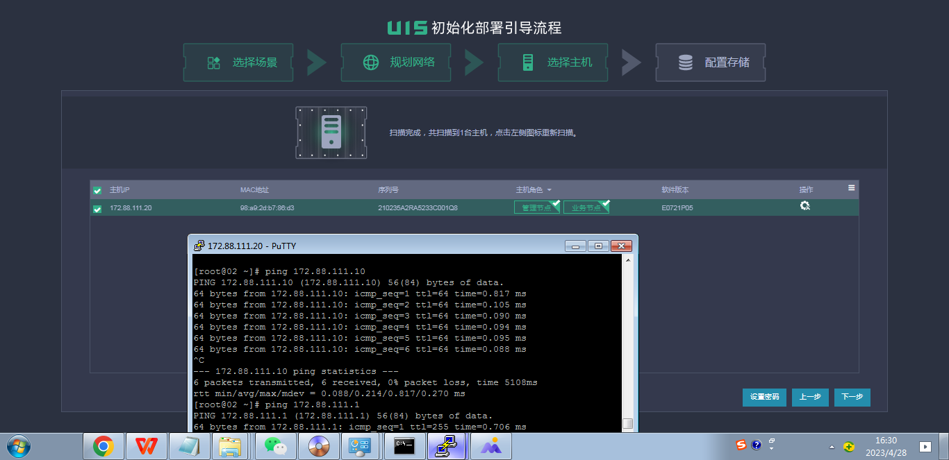This screenshot has height=460, width=949.
Task: Go to the 配置存储 step
Action: [710, 62]
